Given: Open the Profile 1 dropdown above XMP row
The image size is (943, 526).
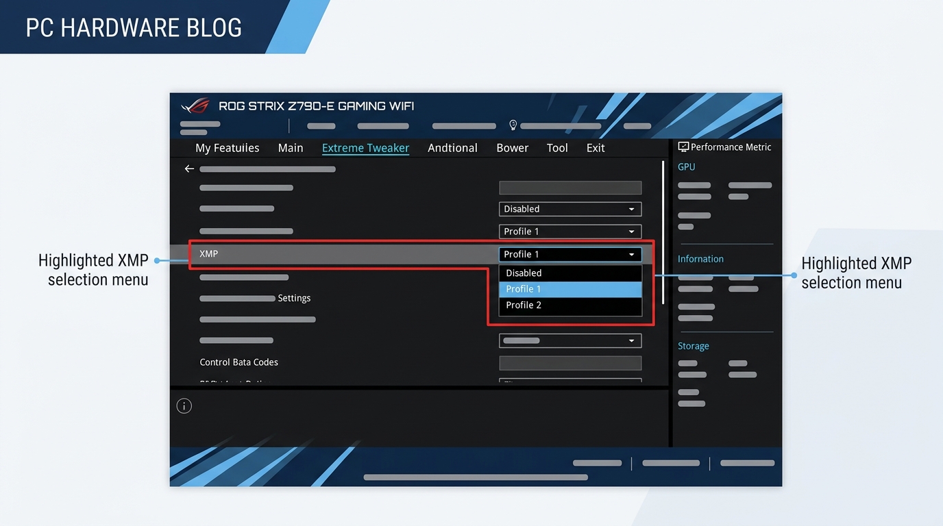Looking at the screenshot, I should [x=570, y=231].
